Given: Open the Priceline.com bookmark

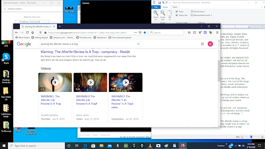Looking at the screenshot, I should [84, 38].
